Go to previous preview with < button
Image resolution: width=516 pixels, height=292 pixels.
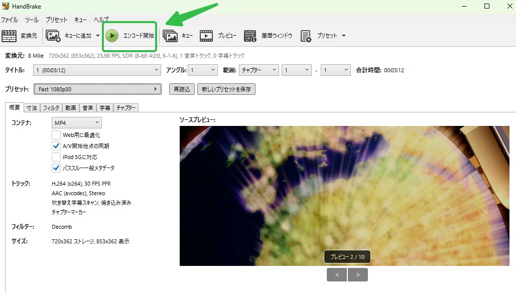pyautogui.click(x=337, y=274)
